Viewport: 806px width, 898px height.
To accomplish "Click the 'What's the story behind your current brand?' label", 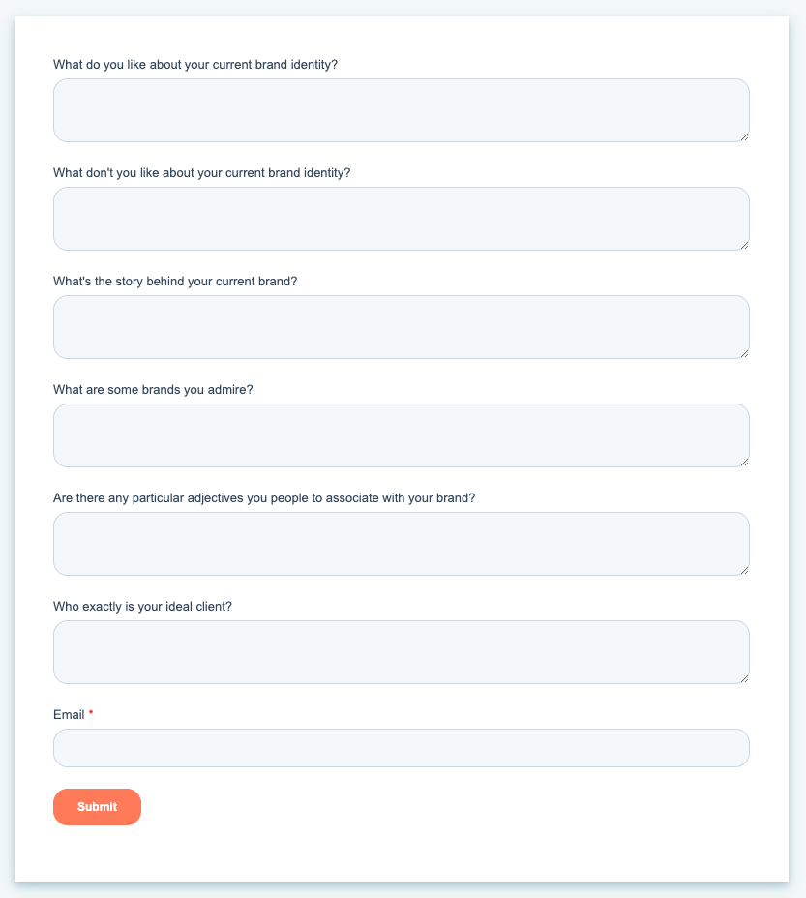I will click(x=175, y=281).
